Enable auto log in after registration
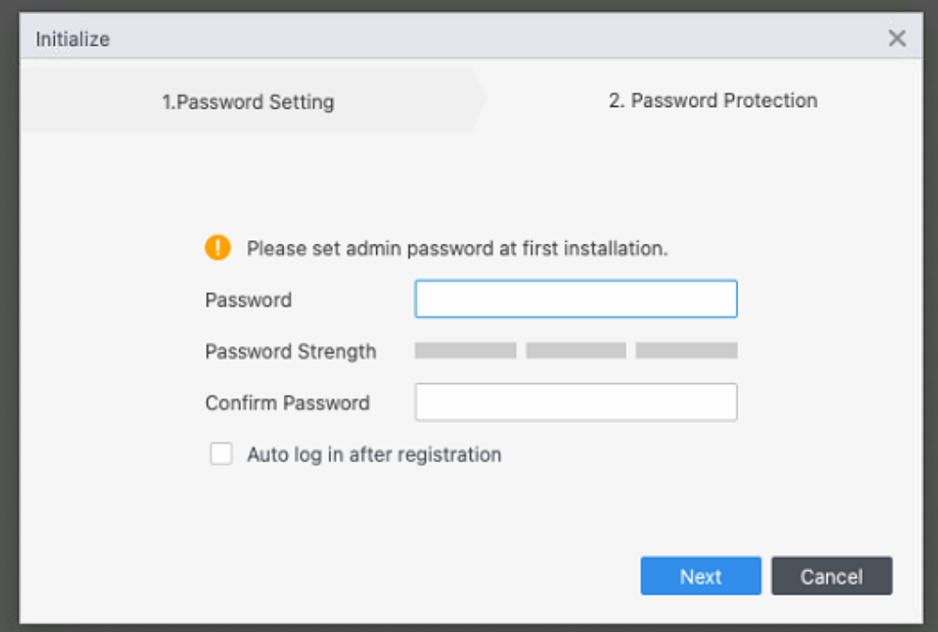The image size is (938, 632). click(x=221, y=455)
